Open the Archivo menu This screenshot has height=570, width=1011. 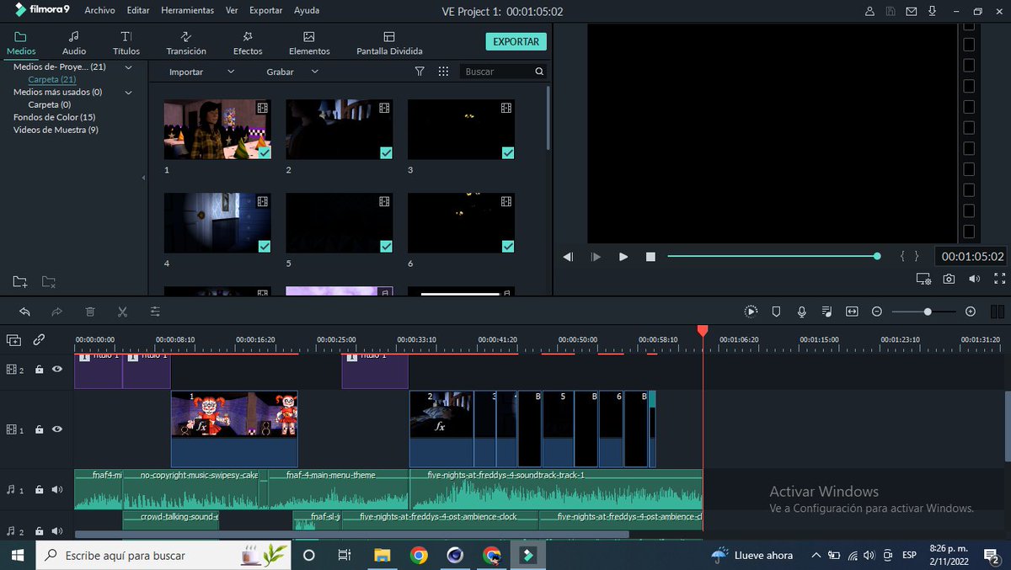[x=99, y=11]
